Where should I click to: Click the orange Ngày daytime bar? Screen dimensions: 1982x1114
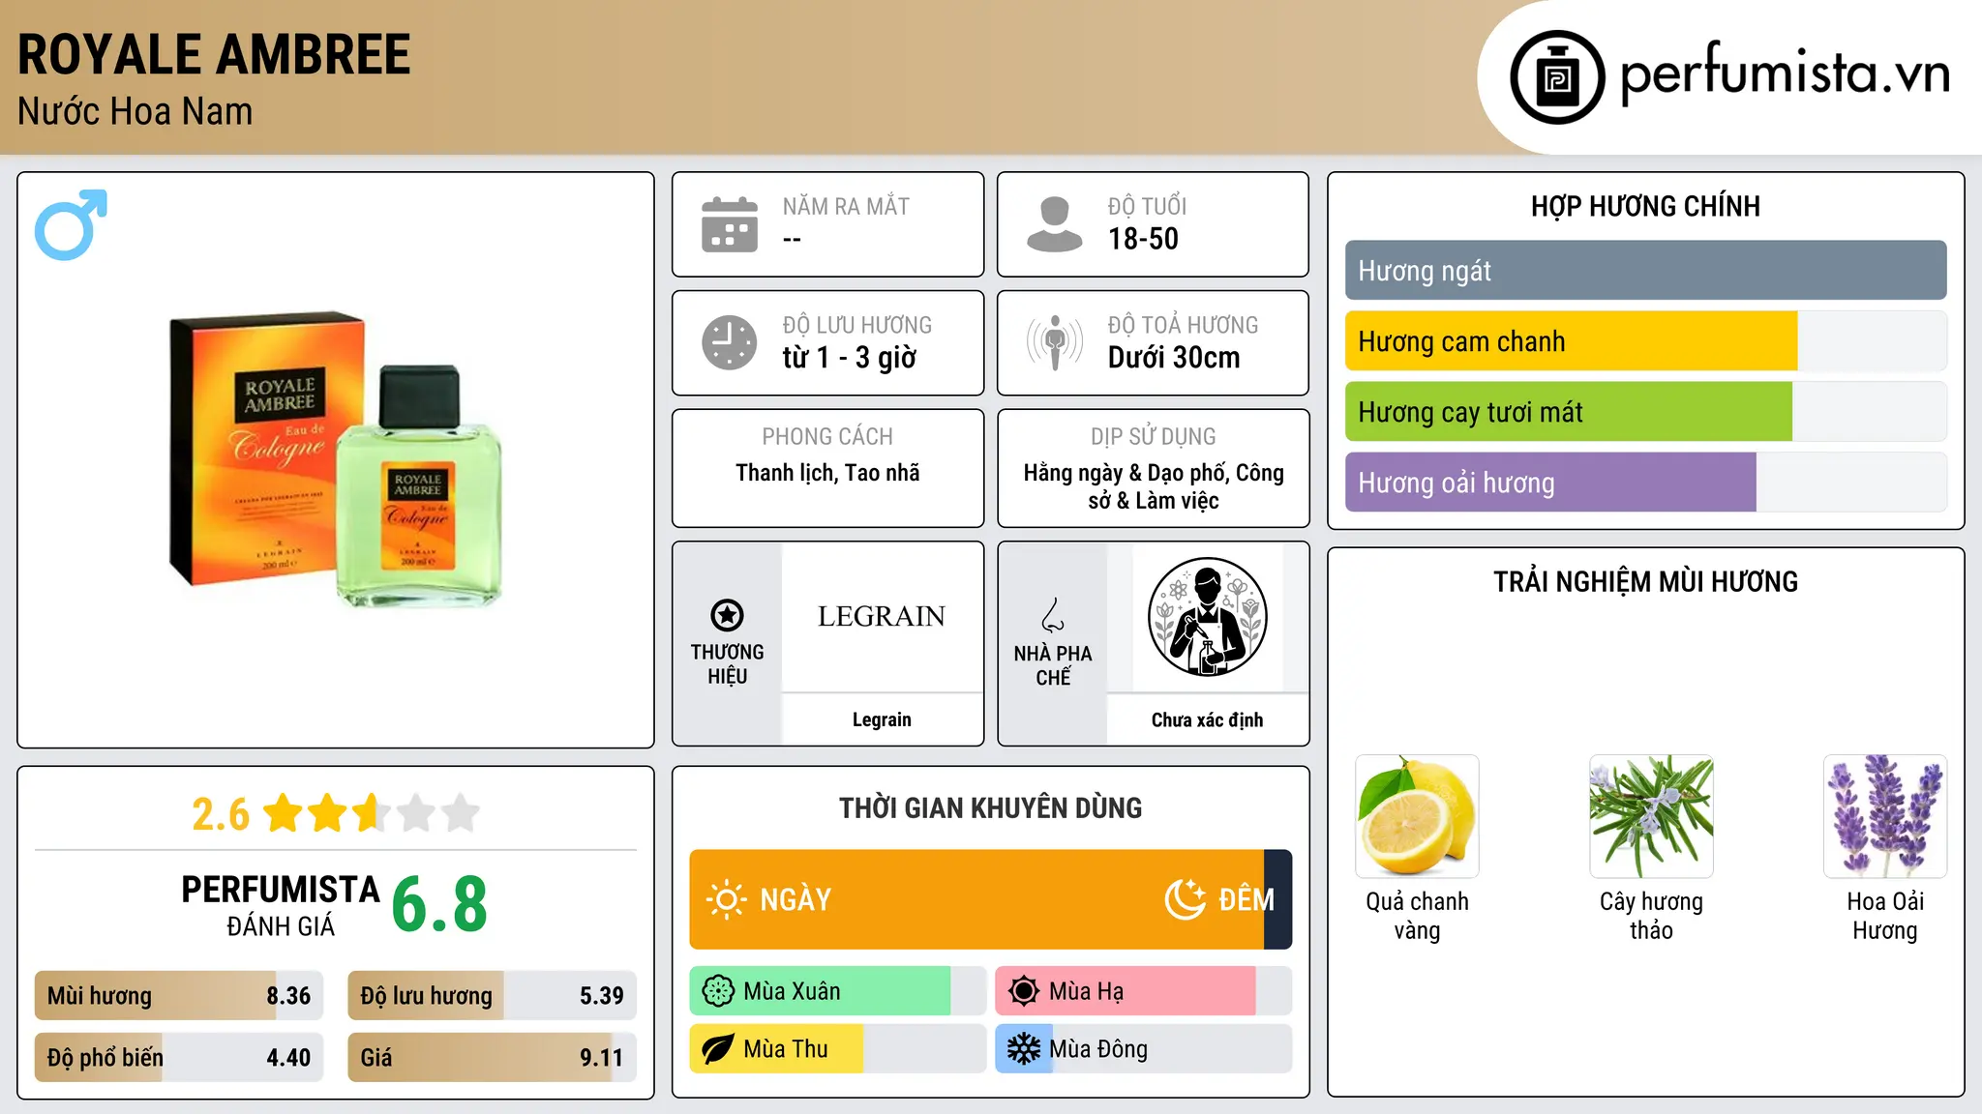pos(976,899)
